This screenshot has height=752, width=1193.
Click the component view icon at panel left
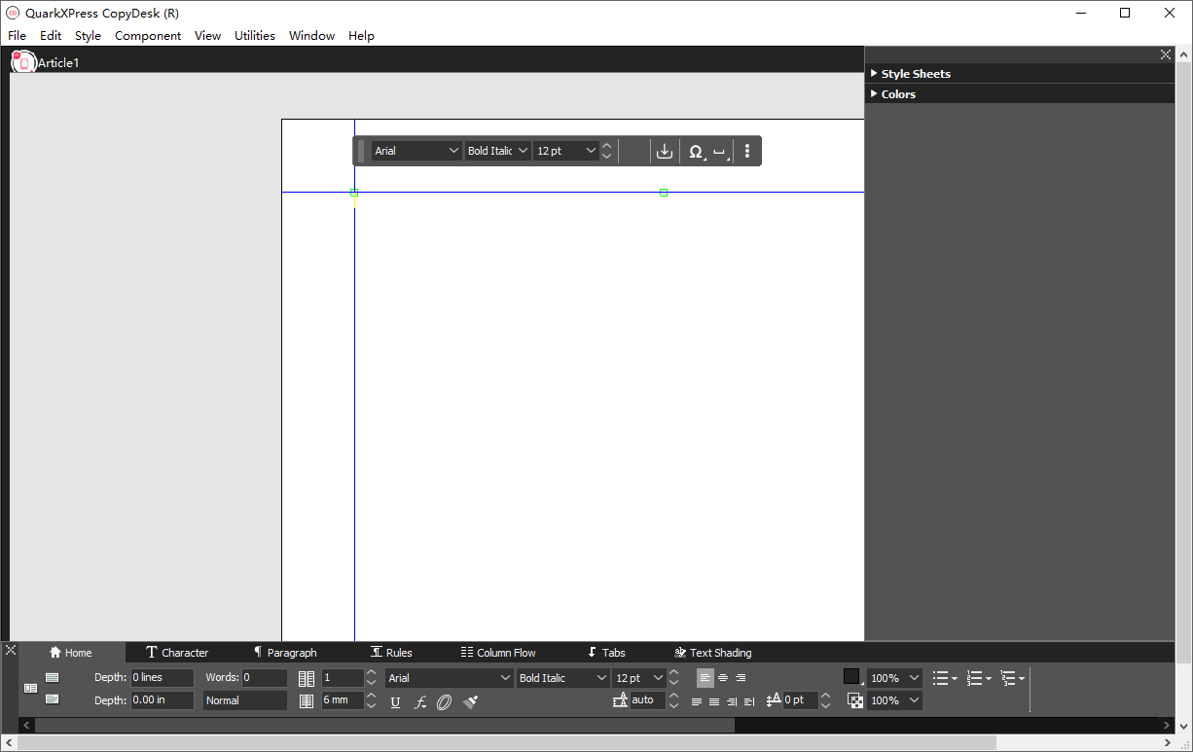[30, 688]
